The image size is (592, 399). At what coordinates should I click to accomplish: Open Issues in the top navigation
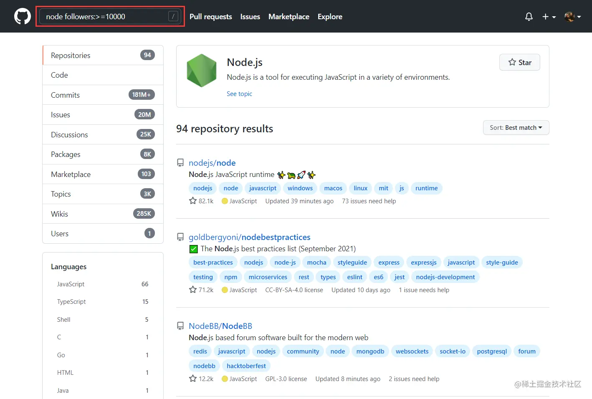(250, 17)
